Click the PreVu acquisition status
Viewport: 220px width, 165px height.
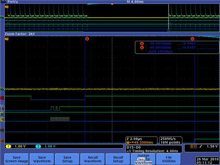(x=12, y=2)
